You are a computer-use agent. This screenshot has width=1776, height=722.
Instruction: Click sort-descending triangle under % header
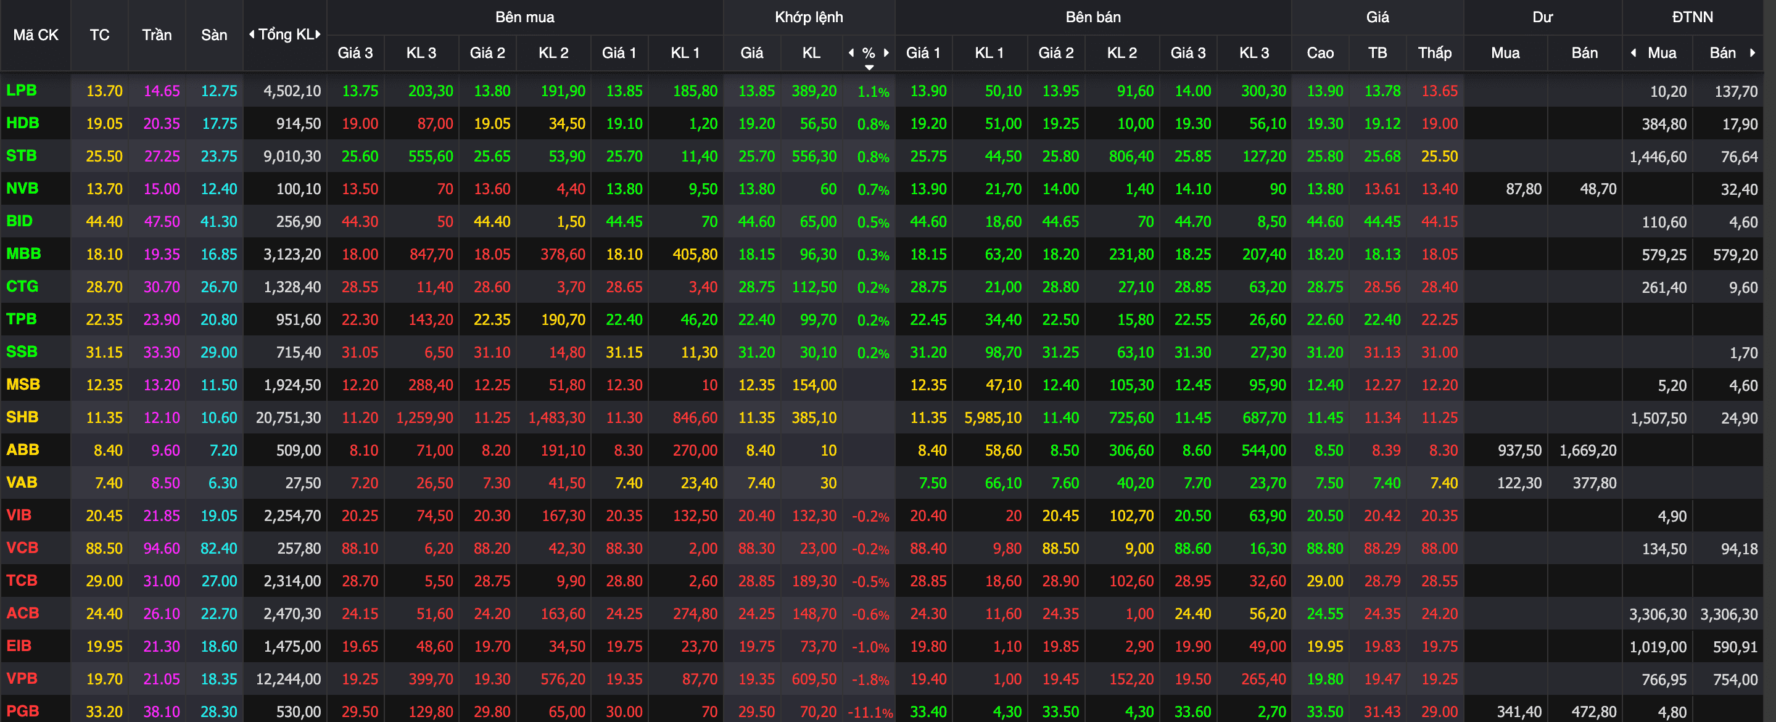[x=869, y=68]
